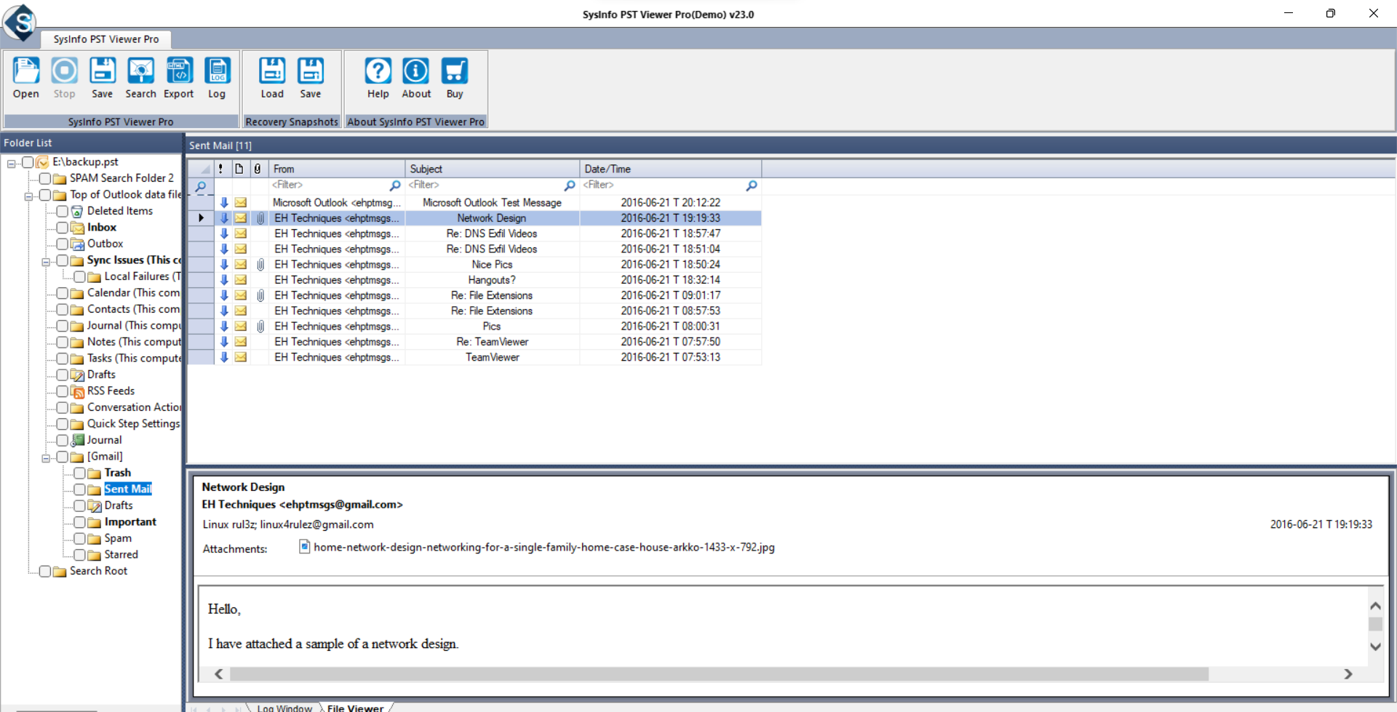The image size is (1397, 712).
Task: Click the selected row indicator arrow
Action: pos(201,217)
